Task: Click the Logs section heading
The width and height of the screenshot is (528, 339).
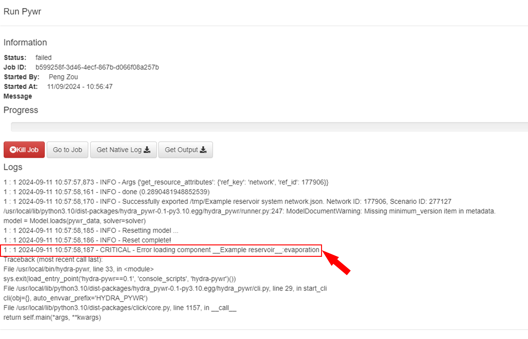Action: pyautogui.click(x=13, y=167)
